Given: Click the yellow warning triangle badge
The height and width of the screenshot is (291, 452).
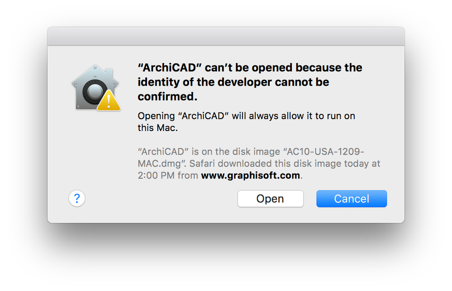Looking at the screenshot, I should pos(109,100).
